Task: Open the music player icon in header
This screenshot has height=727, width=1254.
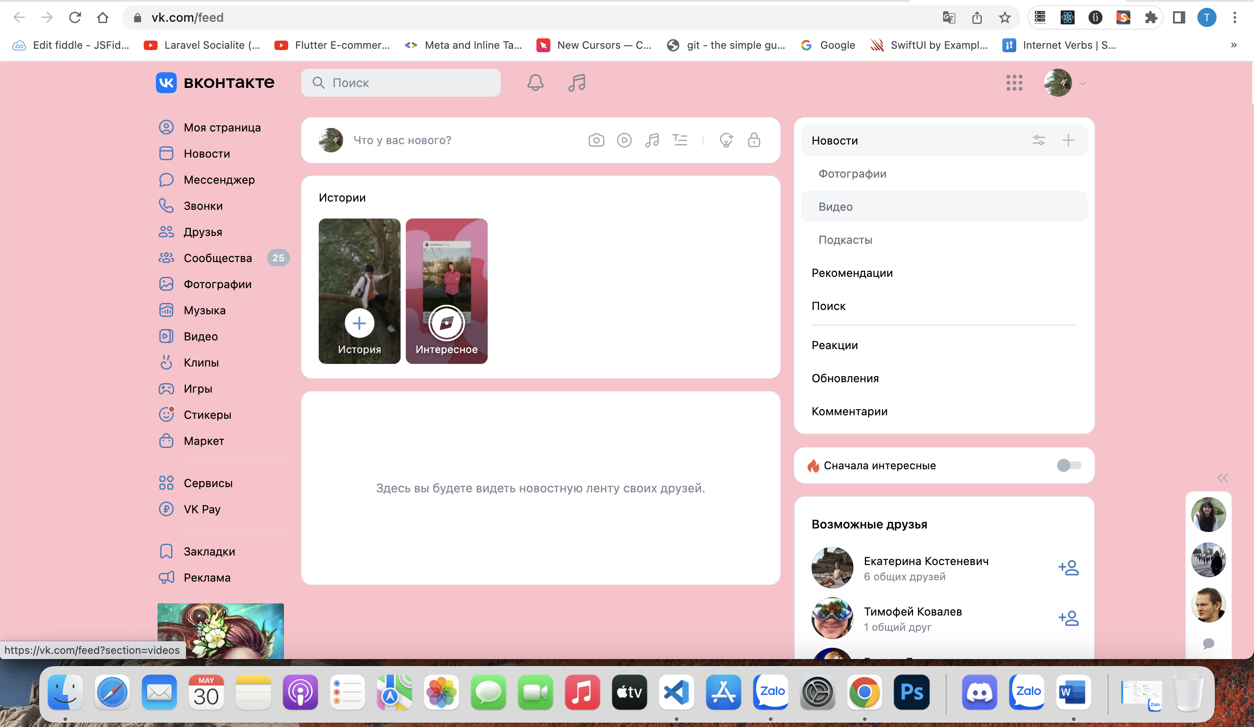Action: (x=577, y=83)
